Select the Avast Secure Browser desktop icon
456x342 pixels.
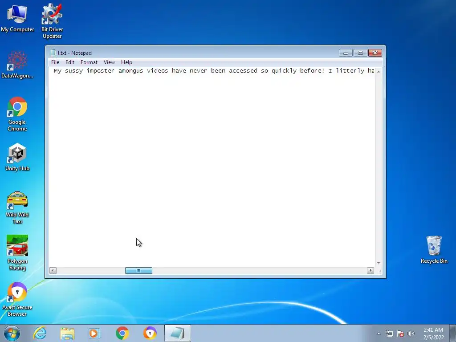click(x=17, y=300)
